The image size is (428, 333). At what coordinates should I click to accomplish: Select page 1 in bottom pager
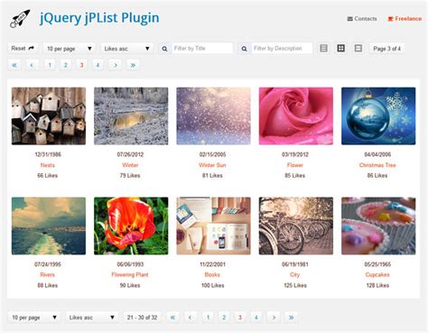point(208,318)
